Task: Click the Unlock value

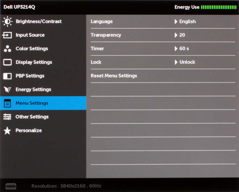Action: (x=187, y=62)
